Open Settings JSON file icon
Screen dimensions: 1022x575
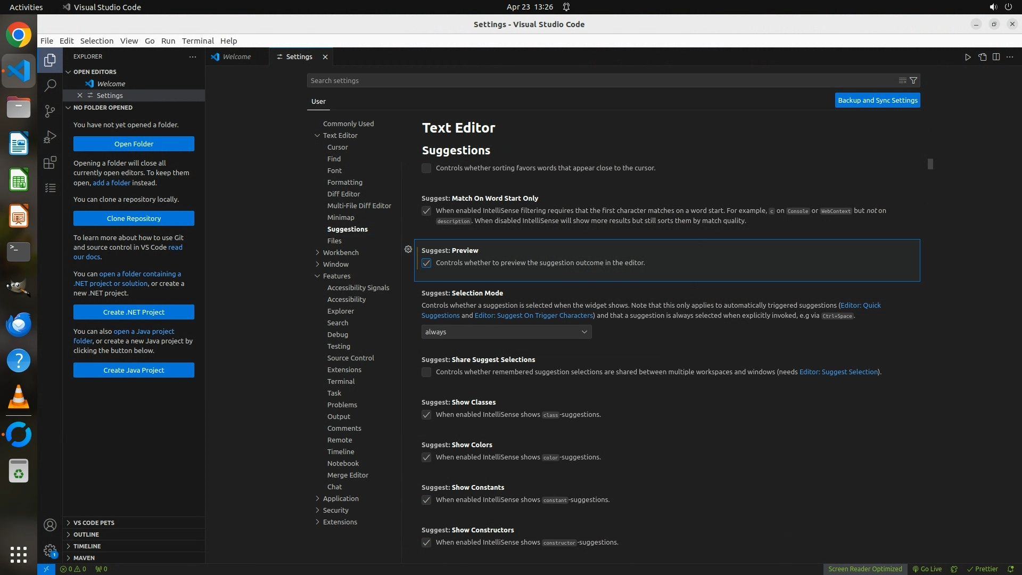[x=982, y=57]
